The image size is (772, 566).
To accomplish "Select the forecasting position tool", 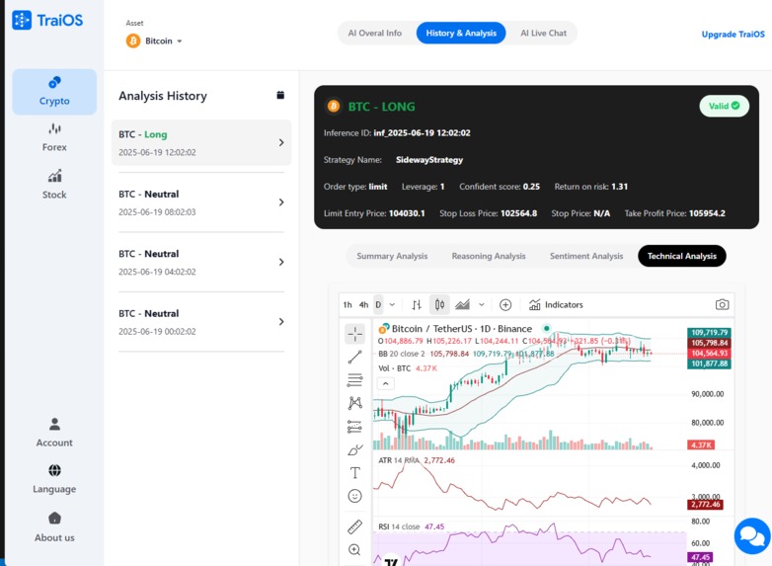I will click(354, 427).
